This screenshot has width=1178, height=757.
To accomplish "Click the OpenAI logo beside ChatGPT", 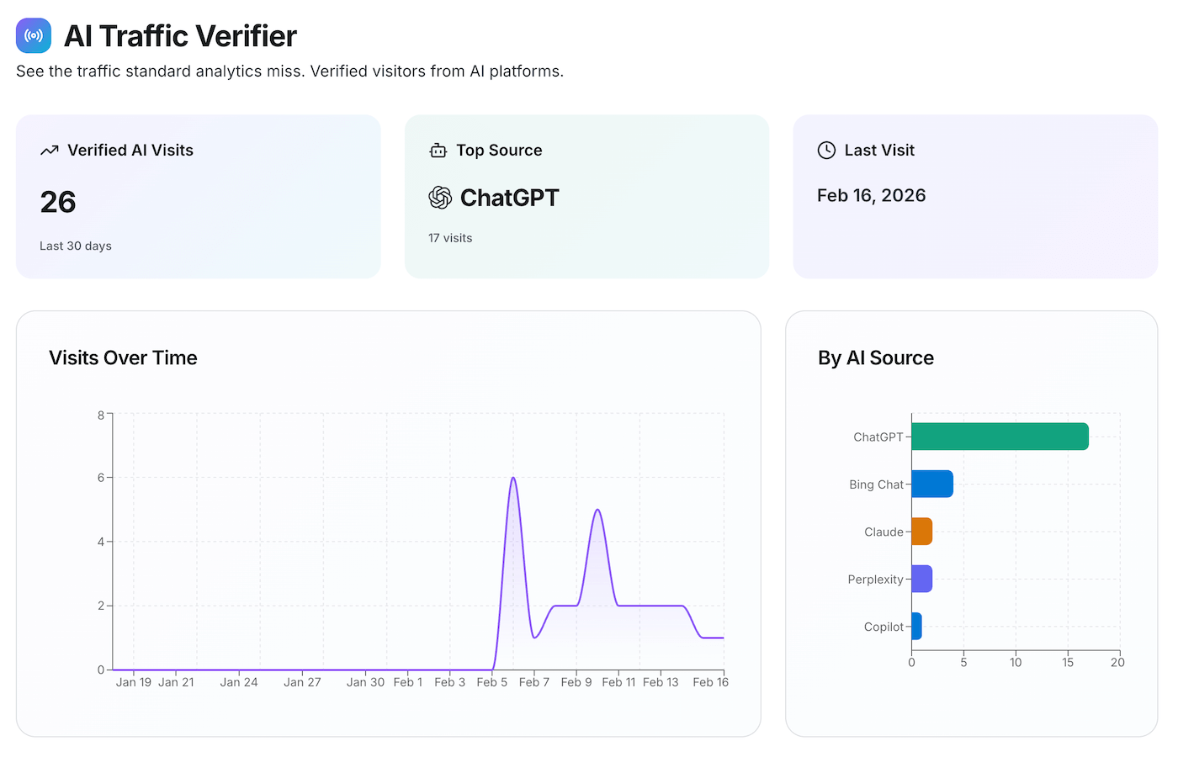I will pyautogui.click(x=439, y=198).
